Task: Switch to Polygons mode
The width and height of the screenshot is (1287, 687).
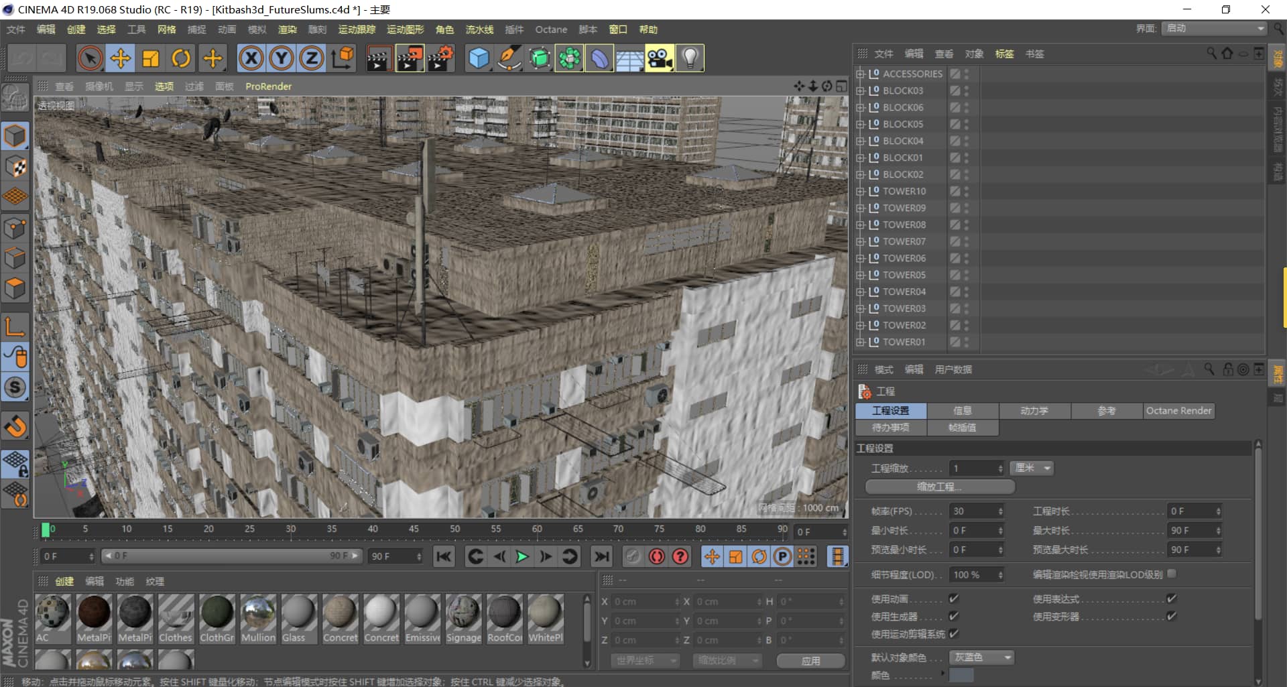Action: (x=15, y=290)
